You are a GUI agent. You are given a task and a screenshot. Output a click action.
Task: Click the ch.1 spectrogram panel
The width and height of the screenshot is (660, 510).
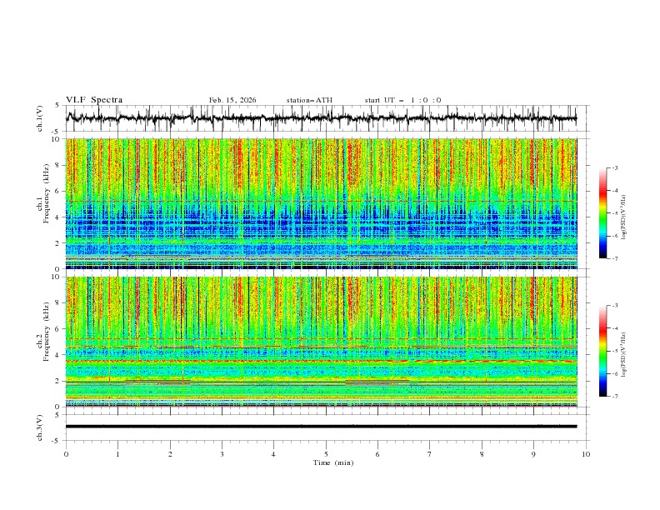321,203
